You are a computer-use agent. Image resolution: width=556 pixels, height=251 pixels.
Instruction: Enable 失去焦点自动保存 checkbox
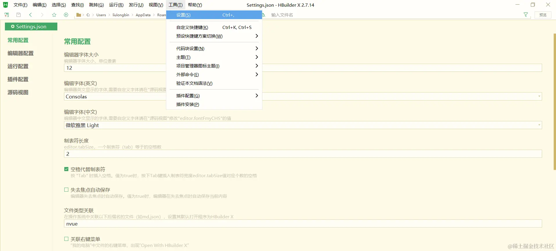tap(66, 190)
